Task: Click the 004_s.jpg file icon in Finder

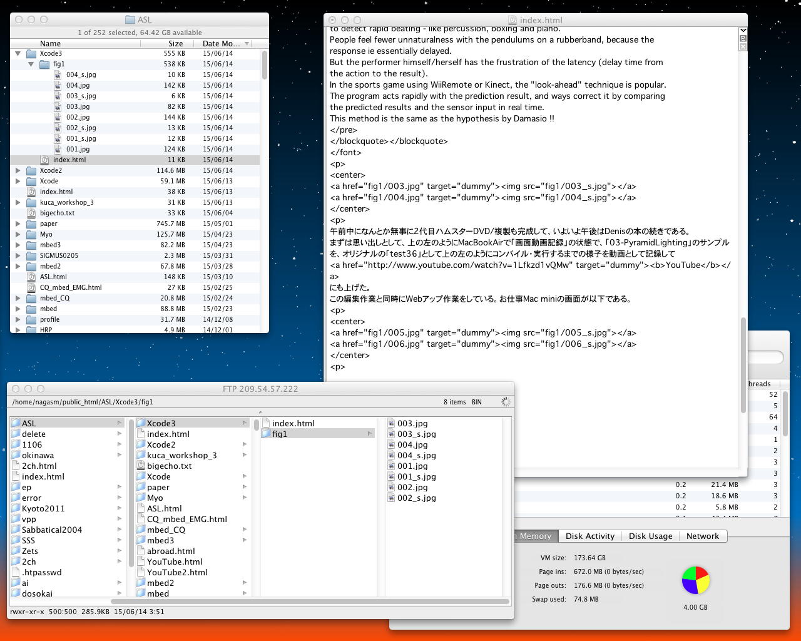Action: click(58, 74)
